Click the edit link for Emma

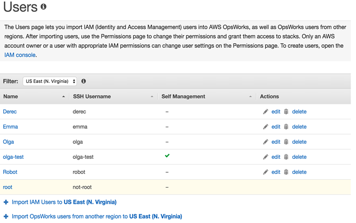coord(276,127)
